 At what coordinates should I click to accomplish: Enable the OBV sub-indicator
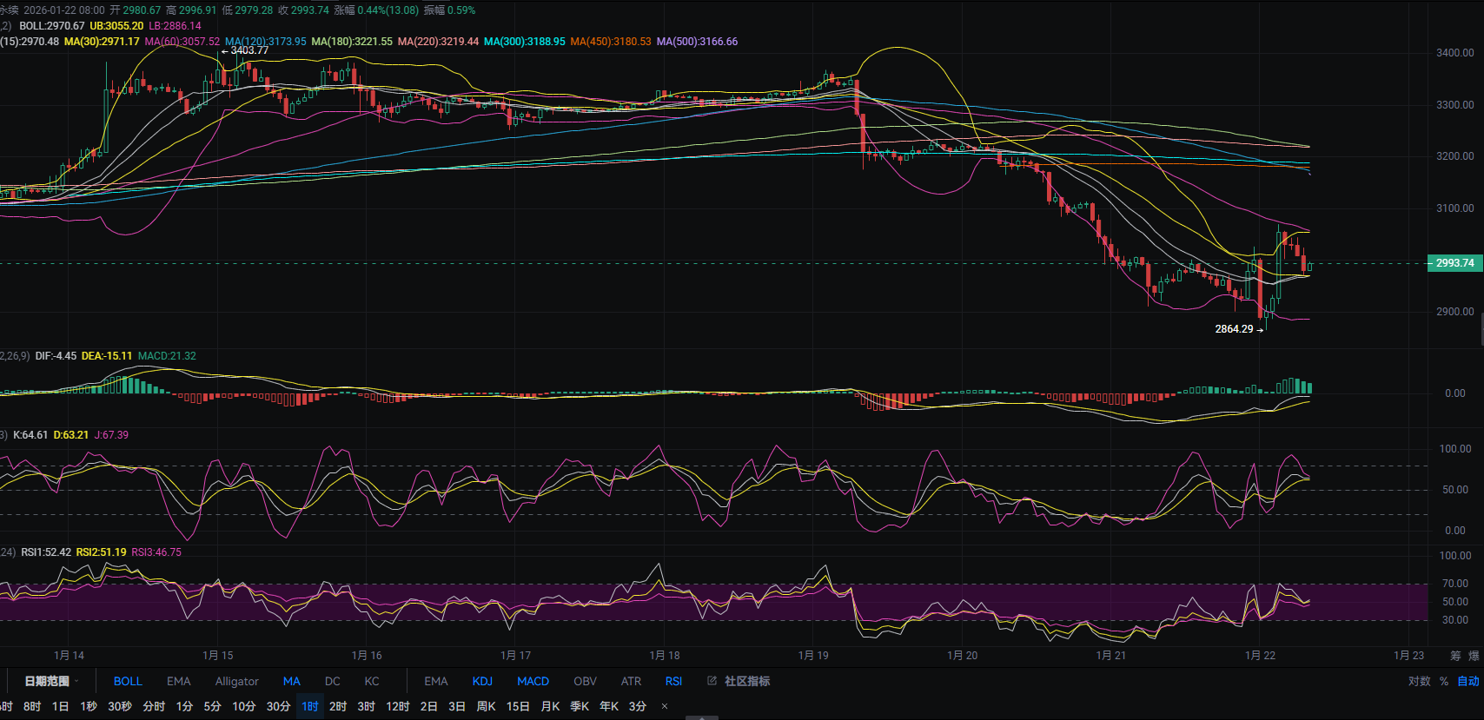585,681
